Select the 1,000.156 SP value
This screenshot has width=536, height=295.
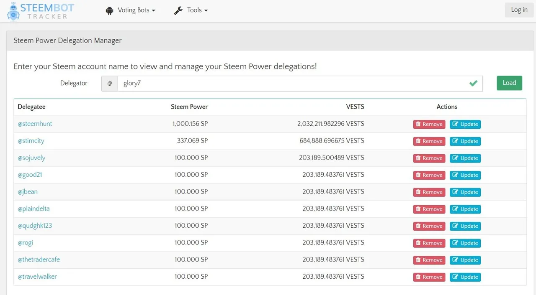click(x=190, y=124)
